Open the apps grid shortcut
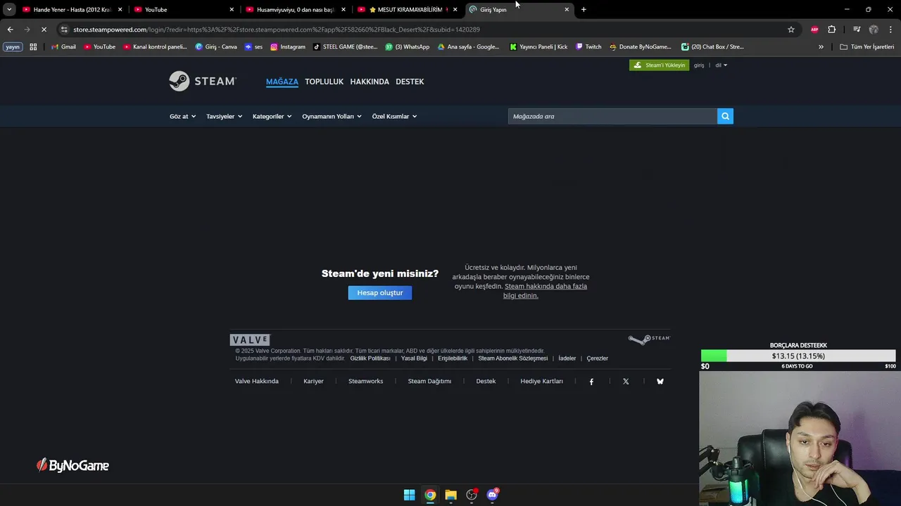The height and width of the screenshot is (506, 901). click(33, 47)
